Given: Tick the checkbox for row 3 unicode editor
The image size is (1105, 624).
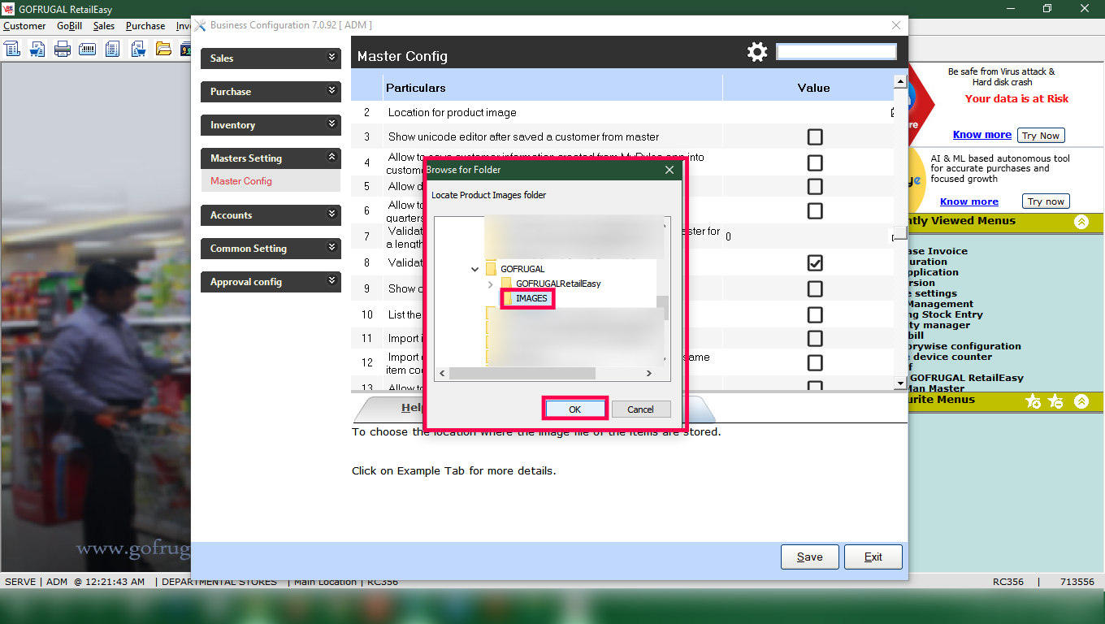Looking at the screenshot, I should point(815,136).
